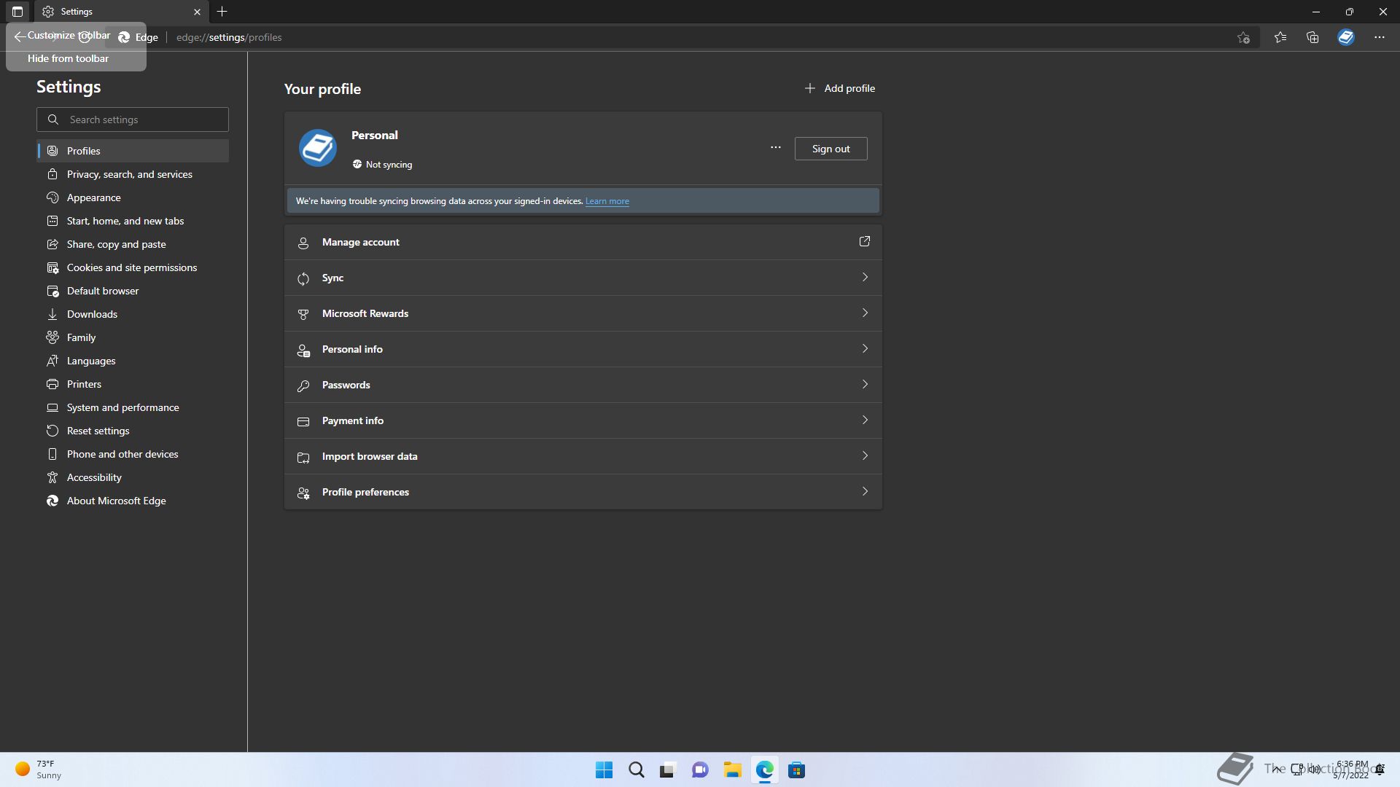Screen dimensions: 1400x787
Task: Open more options for Personal profile
Action: 776,148
